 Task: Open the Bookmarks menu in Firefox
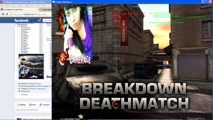pos(29,6)
